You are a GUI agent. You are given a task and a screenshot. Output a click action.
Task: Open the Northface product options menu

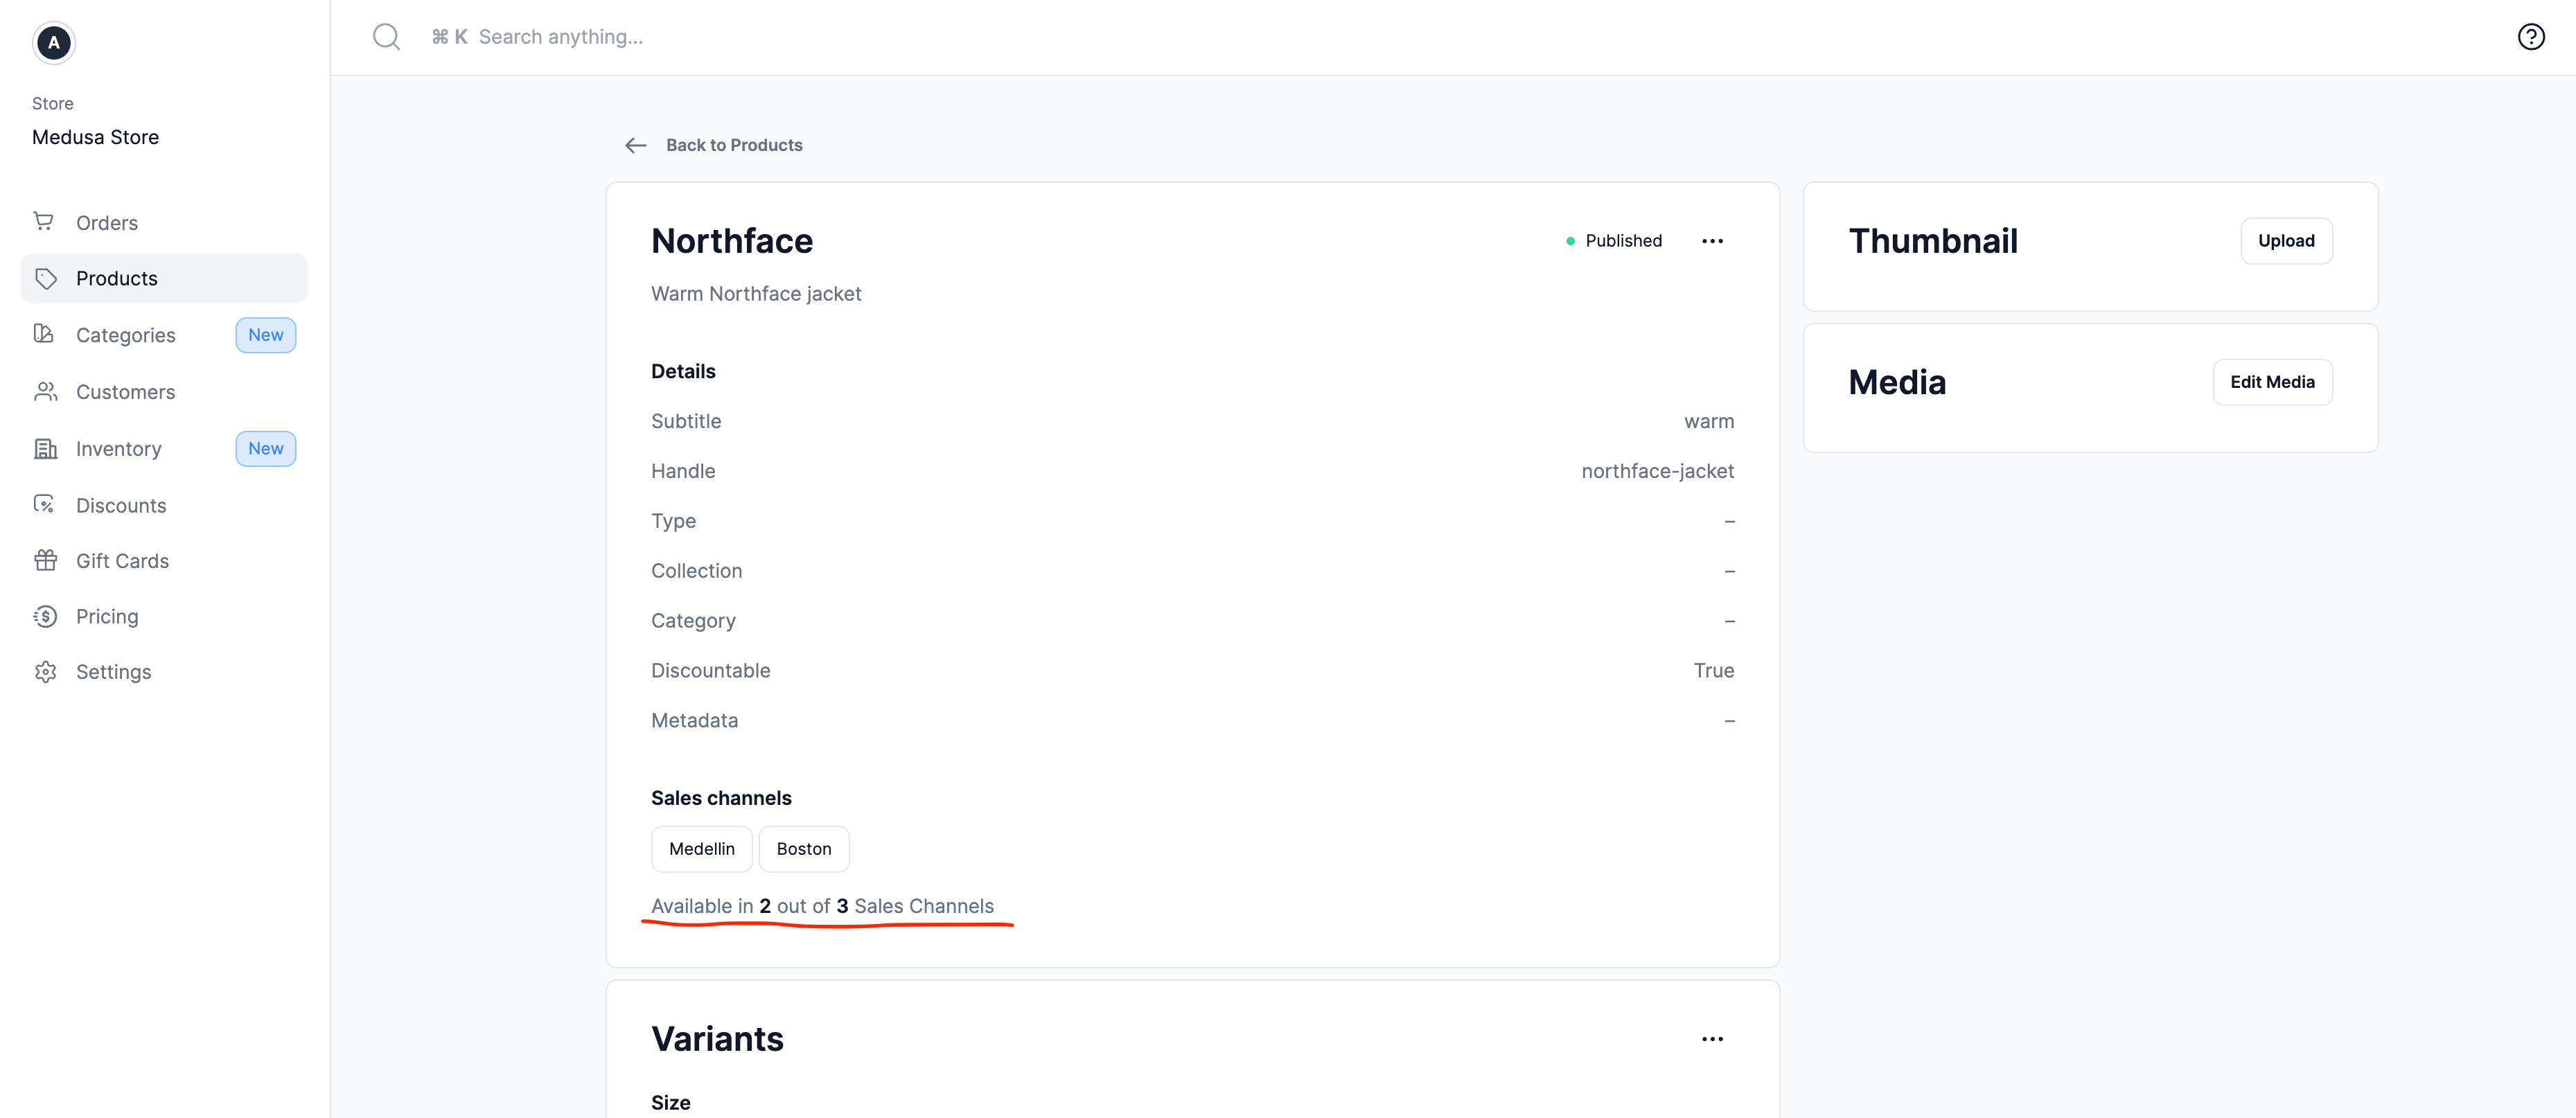(x=1712, y=240)
